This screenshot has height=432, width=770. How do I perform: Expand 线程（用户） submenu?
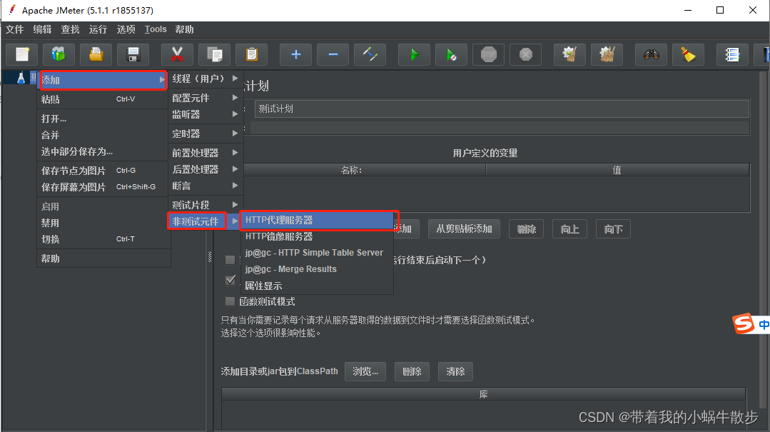point(206,79)
